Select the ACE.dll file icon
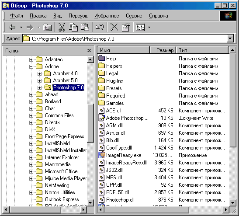The height and width of the screenshot is (216, 239). 101,111
